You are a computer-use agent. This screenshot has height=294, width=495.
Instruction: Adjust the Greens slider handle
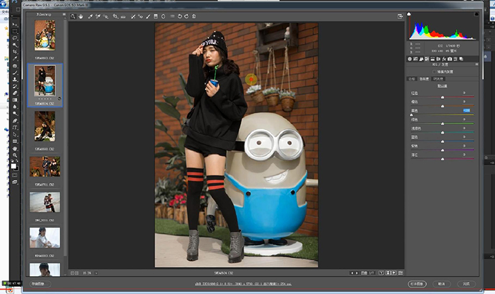coord(442,124)
